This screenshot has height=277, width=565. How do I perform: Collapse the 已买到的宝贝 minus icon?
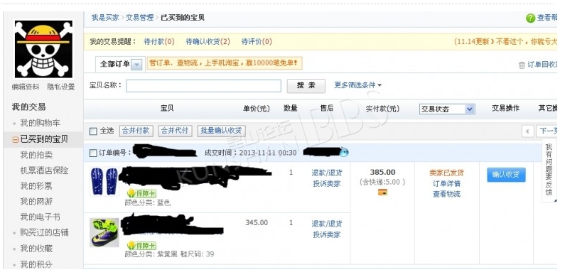pos(15,140)
